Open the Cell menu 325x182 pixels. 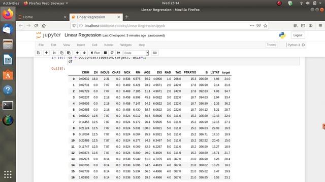94,45
